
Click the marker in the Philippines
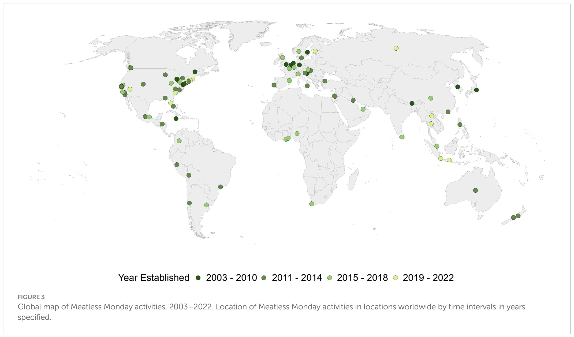click(x=460, y=125)
